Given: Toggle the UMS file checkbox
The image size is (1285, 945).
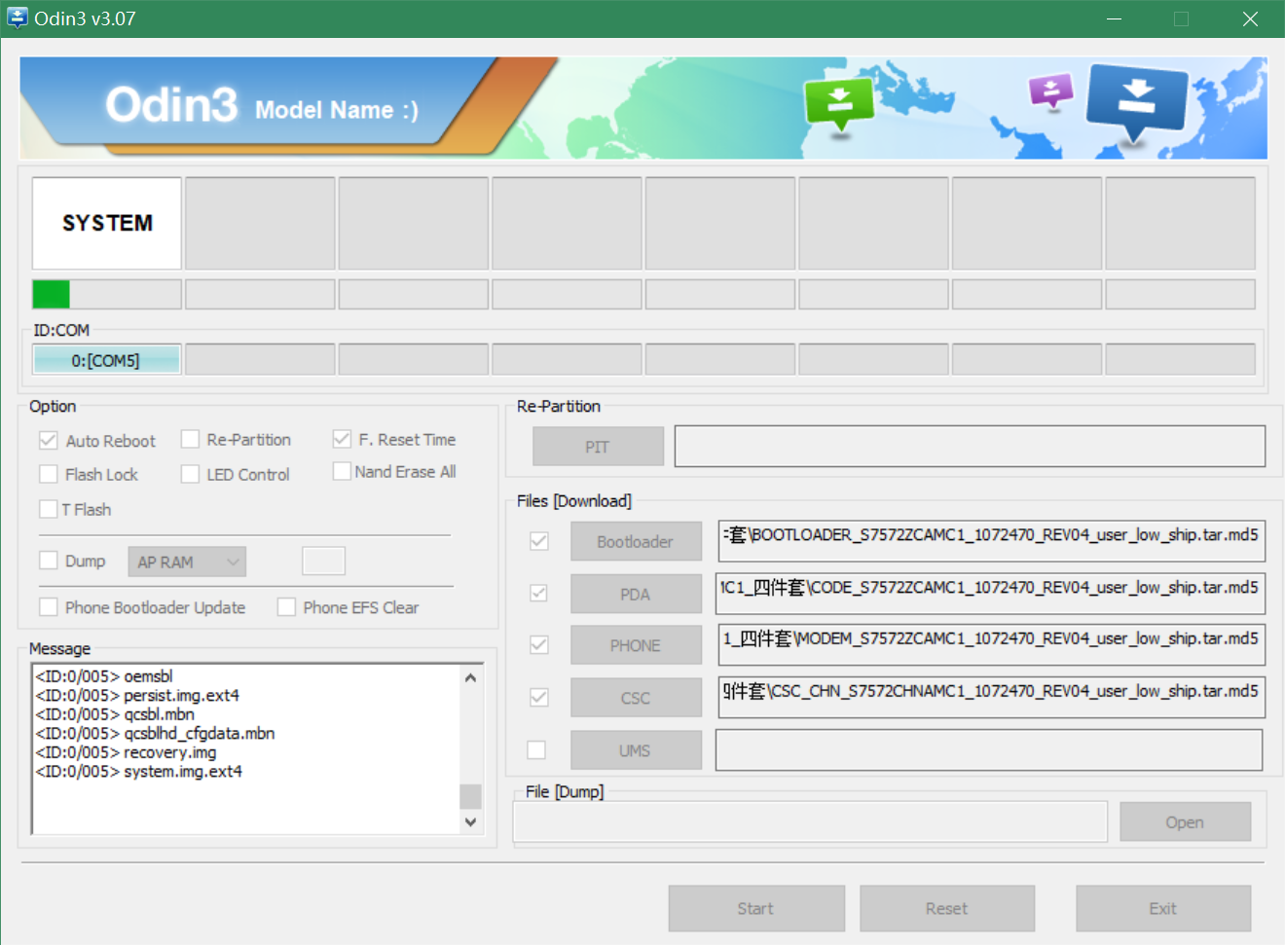Looking at the screenshot, I should click(x=536, y=750).
